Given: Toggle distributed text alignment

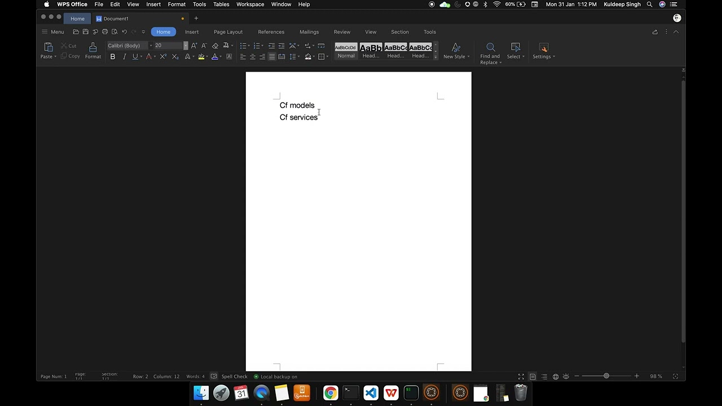Looking at the screenshot, I should pyautogui.click(x=281, y=56).
